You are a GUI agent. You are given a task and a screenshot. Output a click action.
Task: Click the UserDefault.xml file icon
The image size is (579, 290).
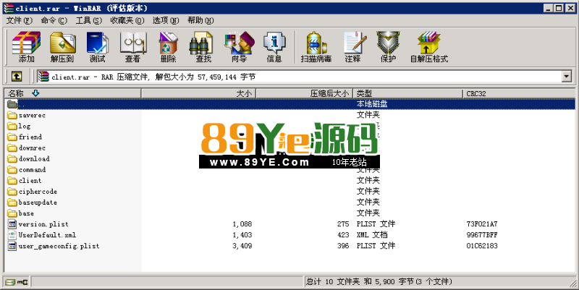click(x=12, y=235)
